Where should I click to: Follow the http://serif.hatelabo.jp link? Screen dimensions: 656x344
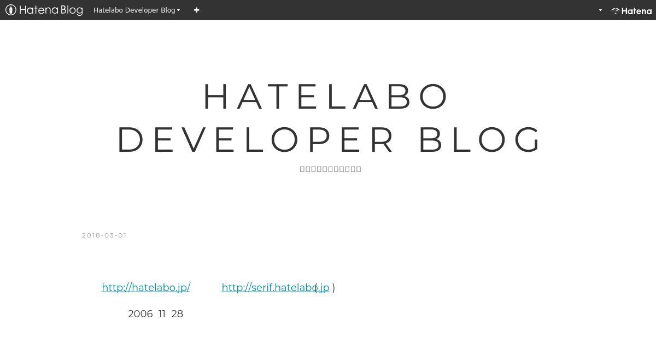pyautogui.click(x=276, y=287)
